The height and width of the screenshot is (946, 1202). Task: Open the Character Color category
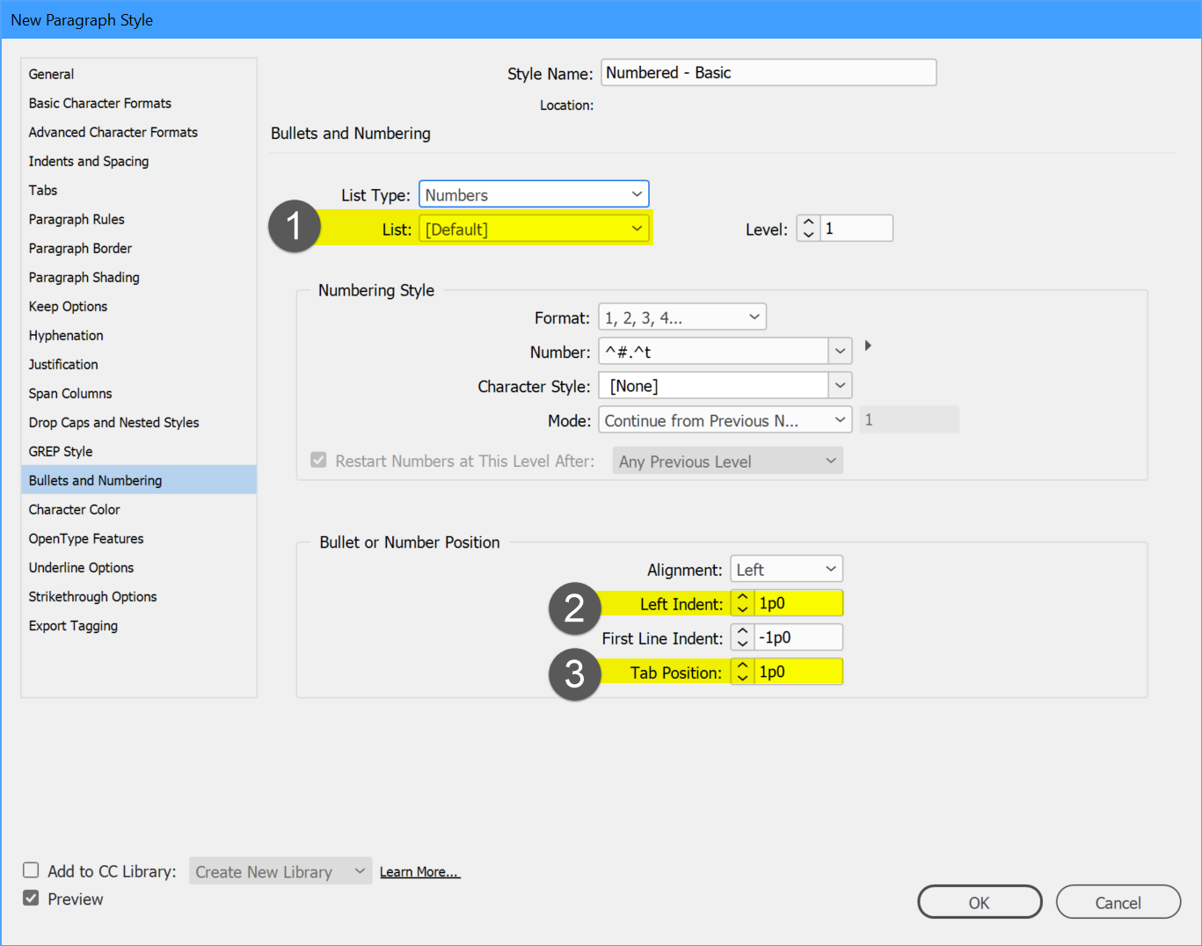pyautogui.click(x=74, y=509)
